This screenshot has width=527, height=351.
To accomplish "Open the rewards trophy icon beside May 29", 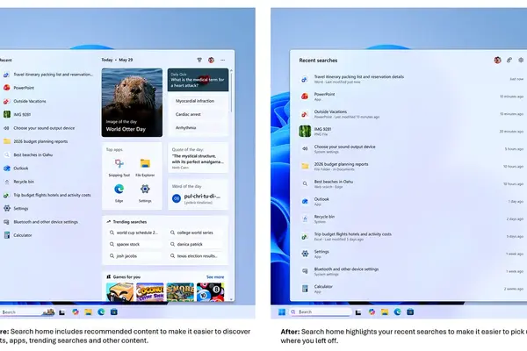I will 199,61.
